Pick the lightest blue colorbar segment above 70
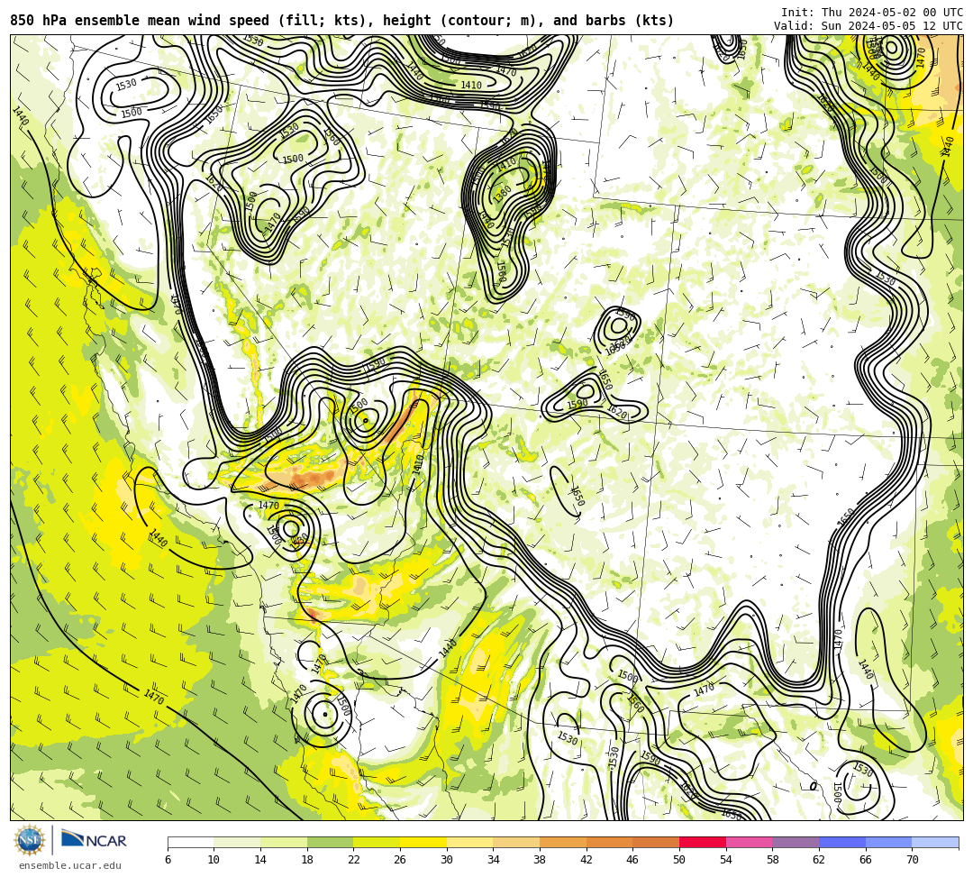The width and height of the screenshot is (973, 877). (x=935, y=843)
